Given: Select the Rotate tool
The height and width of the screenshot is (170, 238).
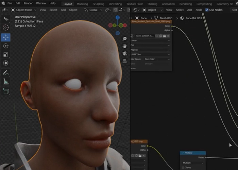Looking at the screenshot, I should (6, 46).
